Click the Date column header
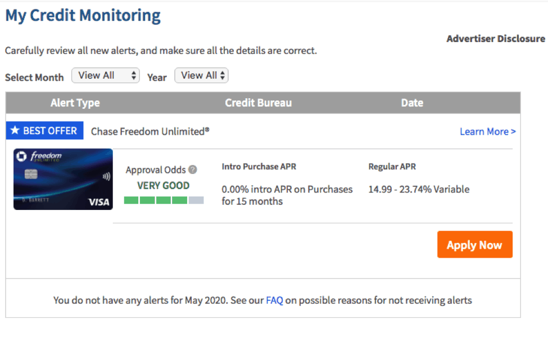Screen dimensions: 548x343 point(412,103)
